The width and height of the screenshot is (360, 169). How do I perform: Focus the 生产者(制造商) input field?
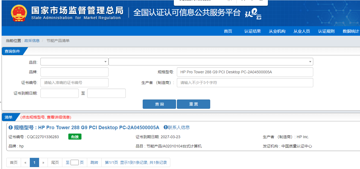pyautogui.click(x=245, y=83)
